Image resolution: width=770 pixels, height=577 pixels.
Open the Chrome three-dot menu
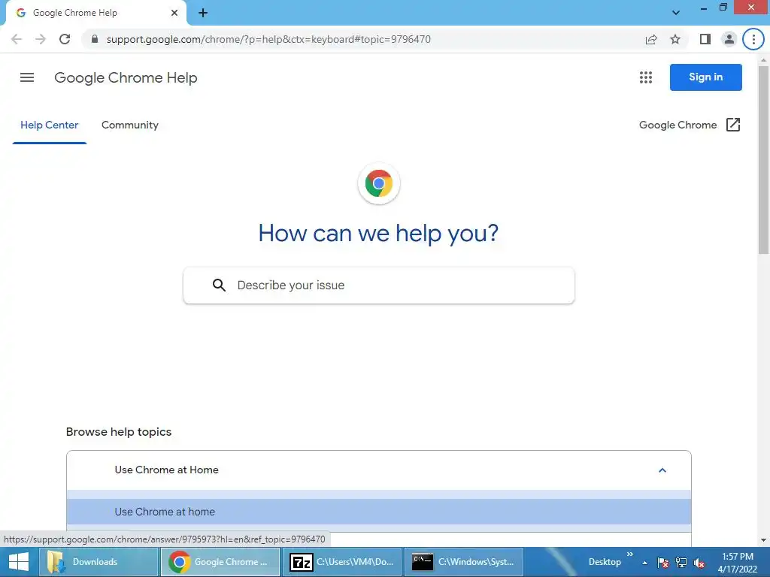pos(753,39)
